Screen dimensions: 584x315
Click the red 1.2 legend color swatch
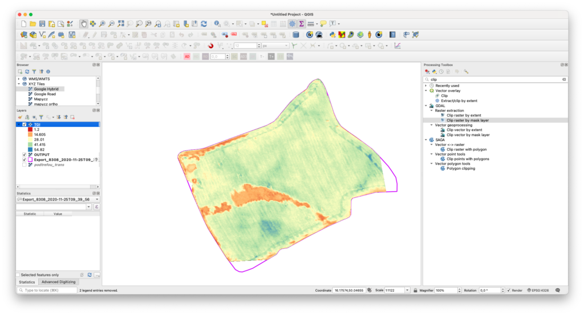coord(30,129)
